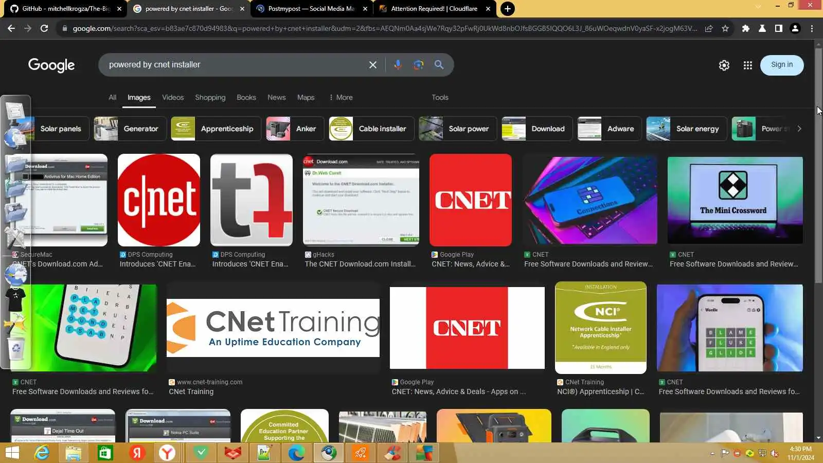Open the Google apps grid
This screenshot has height=463, width=823.
[x=748, y=65]
